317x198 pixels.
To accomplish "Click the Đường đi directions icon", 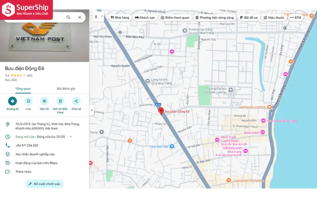I will [12, 101].
